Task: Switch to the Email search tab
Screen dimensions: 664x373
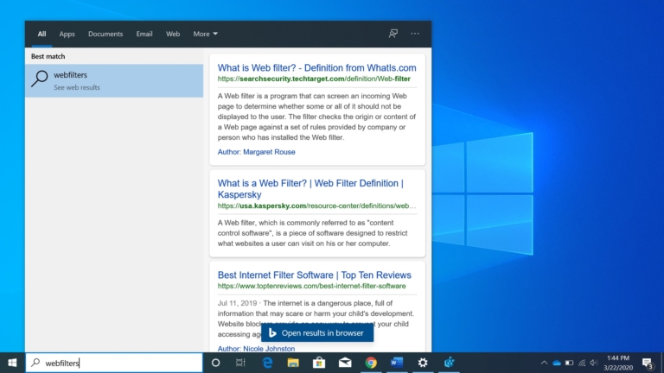Action: (x=144, y=34)
